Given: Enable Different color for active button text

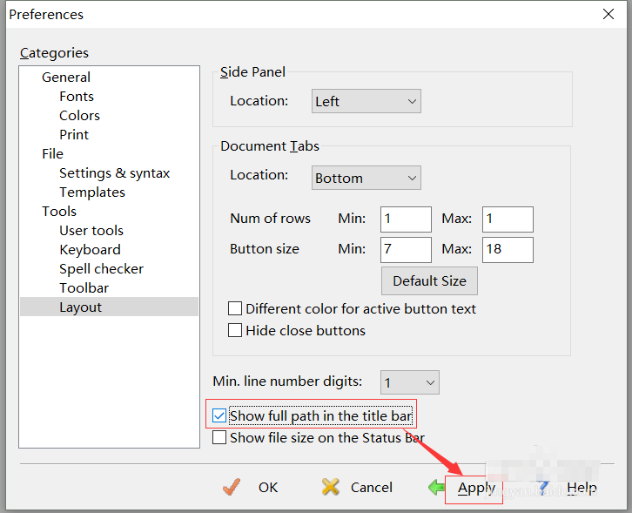Looking at the screenshot, I should [235, 308].
